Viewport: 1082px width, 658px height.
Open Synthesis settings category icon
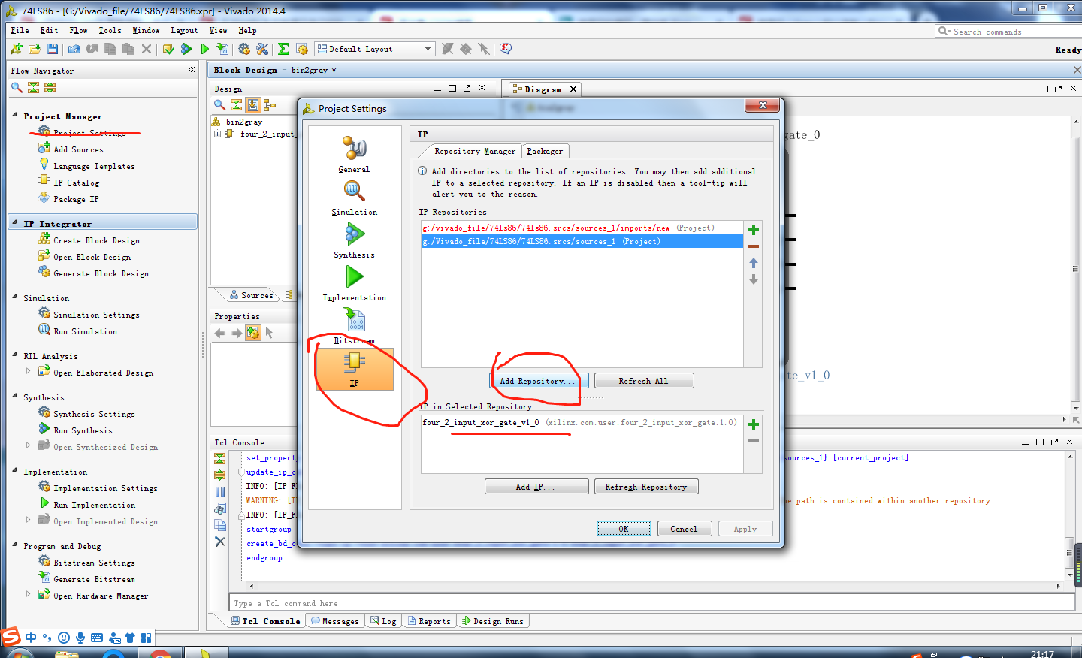tap(355, 240)
